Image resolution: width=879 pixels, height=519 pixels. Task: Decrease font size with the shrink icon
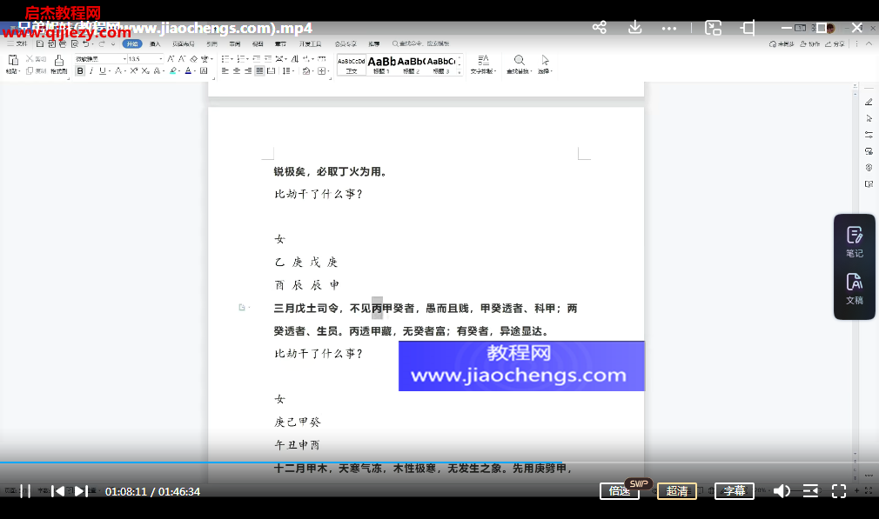click(182, 59)
